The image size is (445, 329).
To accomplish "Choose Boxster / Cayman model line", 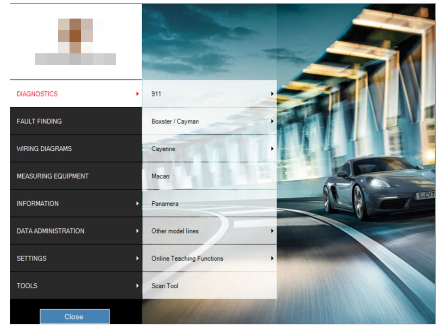I will click(x=210, y=121).
